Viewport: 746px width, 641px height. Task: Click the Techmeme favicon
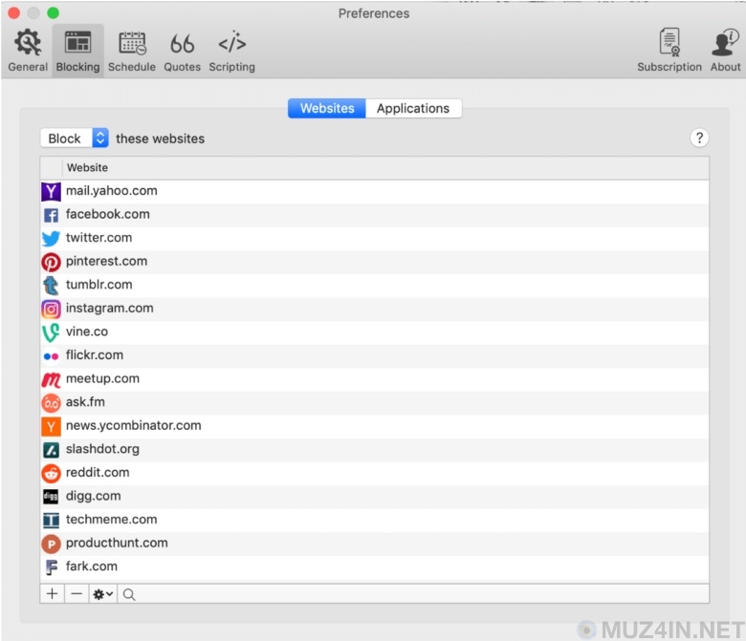[x=51, y=521]
